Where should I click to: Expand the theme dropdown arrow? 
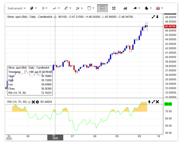(151, 8)
